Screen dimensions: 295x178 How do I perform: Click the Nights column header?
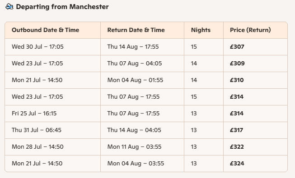click(201, 30)
